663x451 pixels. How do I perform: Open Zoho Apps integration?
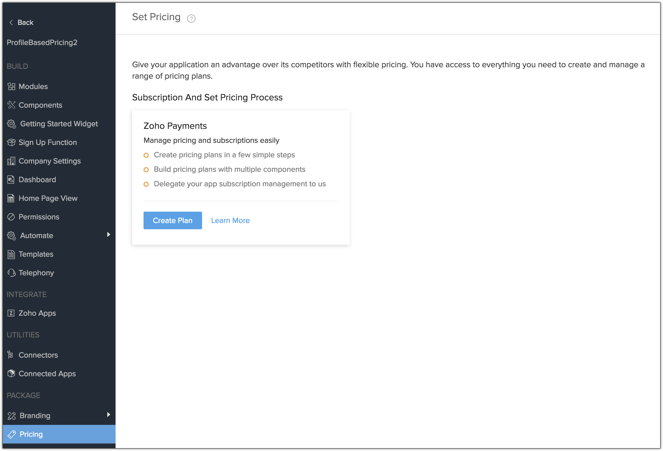59,313
